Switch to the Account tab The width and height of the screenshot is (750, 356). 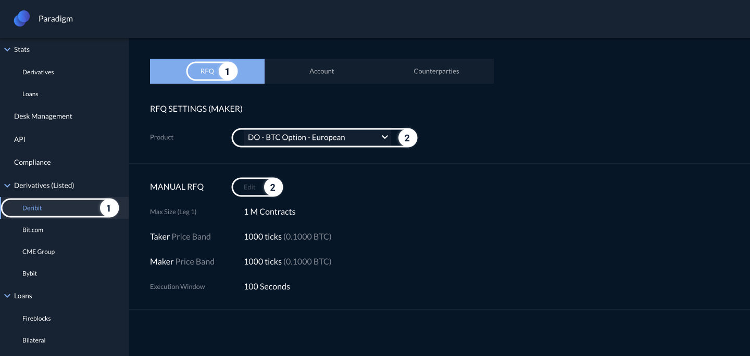tap(321, 71)
